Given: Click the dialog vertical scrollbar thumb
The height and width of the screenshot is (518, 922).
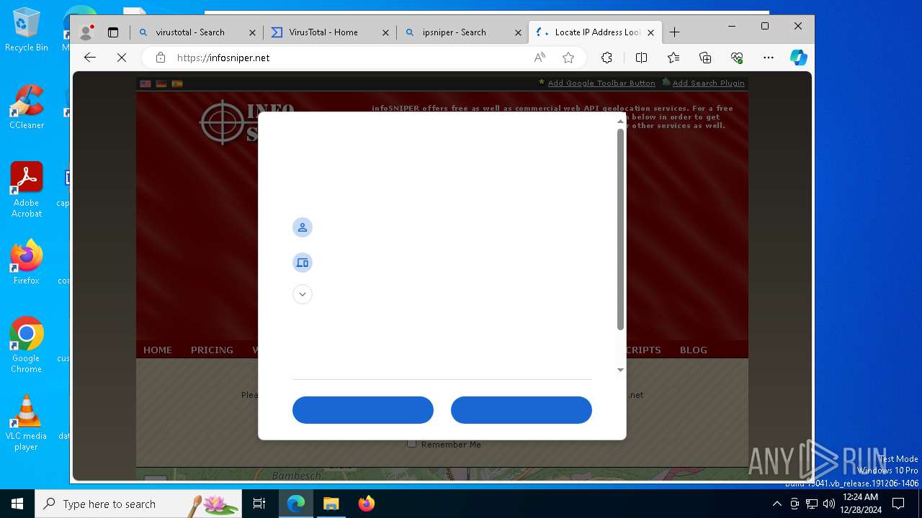Looking at the screenshot, I should click(620, 230).
